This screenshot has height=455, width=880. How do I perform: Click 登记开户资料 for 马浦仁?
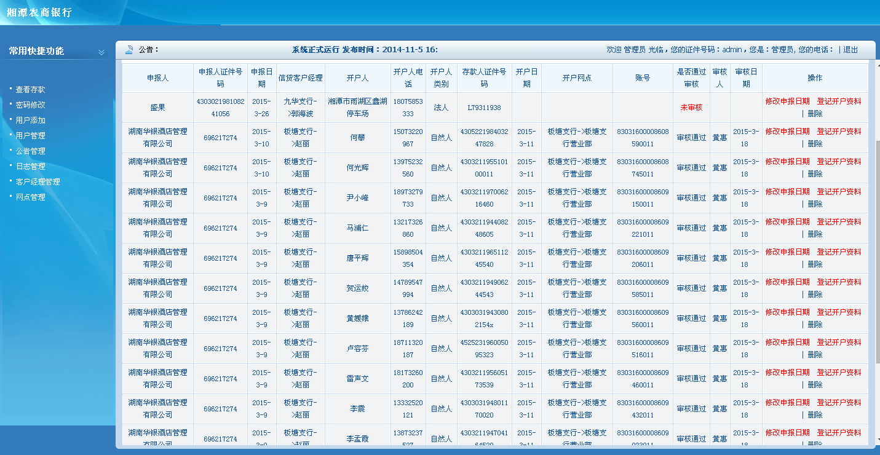pyautogui.click(x=839, y=222)
